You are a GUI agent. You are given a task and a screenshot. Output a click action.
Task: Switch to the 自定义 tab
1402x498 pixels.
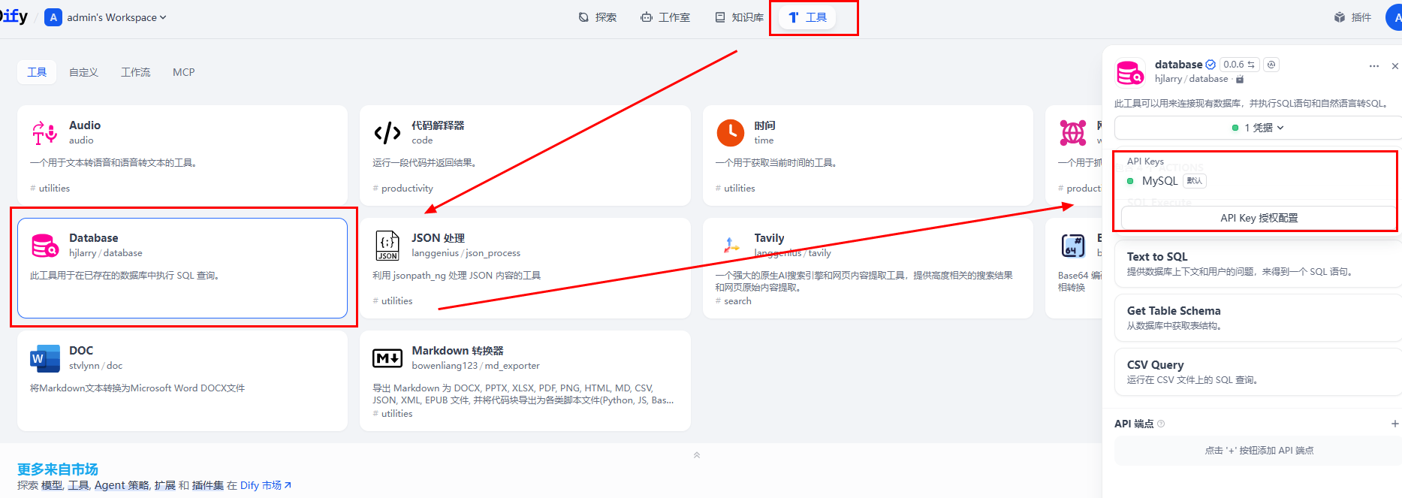coord(83,72)
